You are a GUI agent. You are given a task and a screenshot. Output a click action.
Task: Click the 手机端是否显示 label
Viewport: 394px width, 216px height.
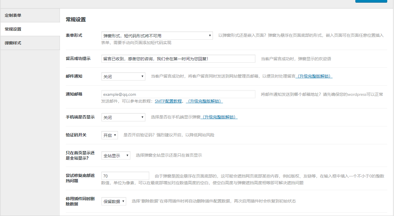[x=80, y=117]
